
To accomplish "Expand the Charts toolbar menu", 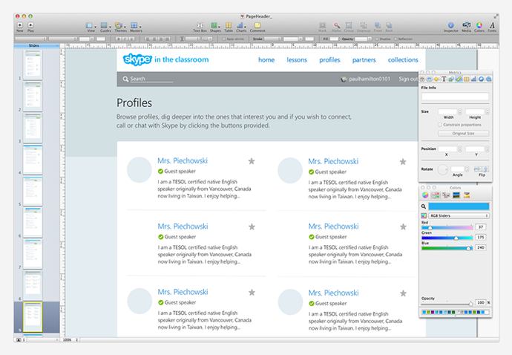I will coord(241,25).
